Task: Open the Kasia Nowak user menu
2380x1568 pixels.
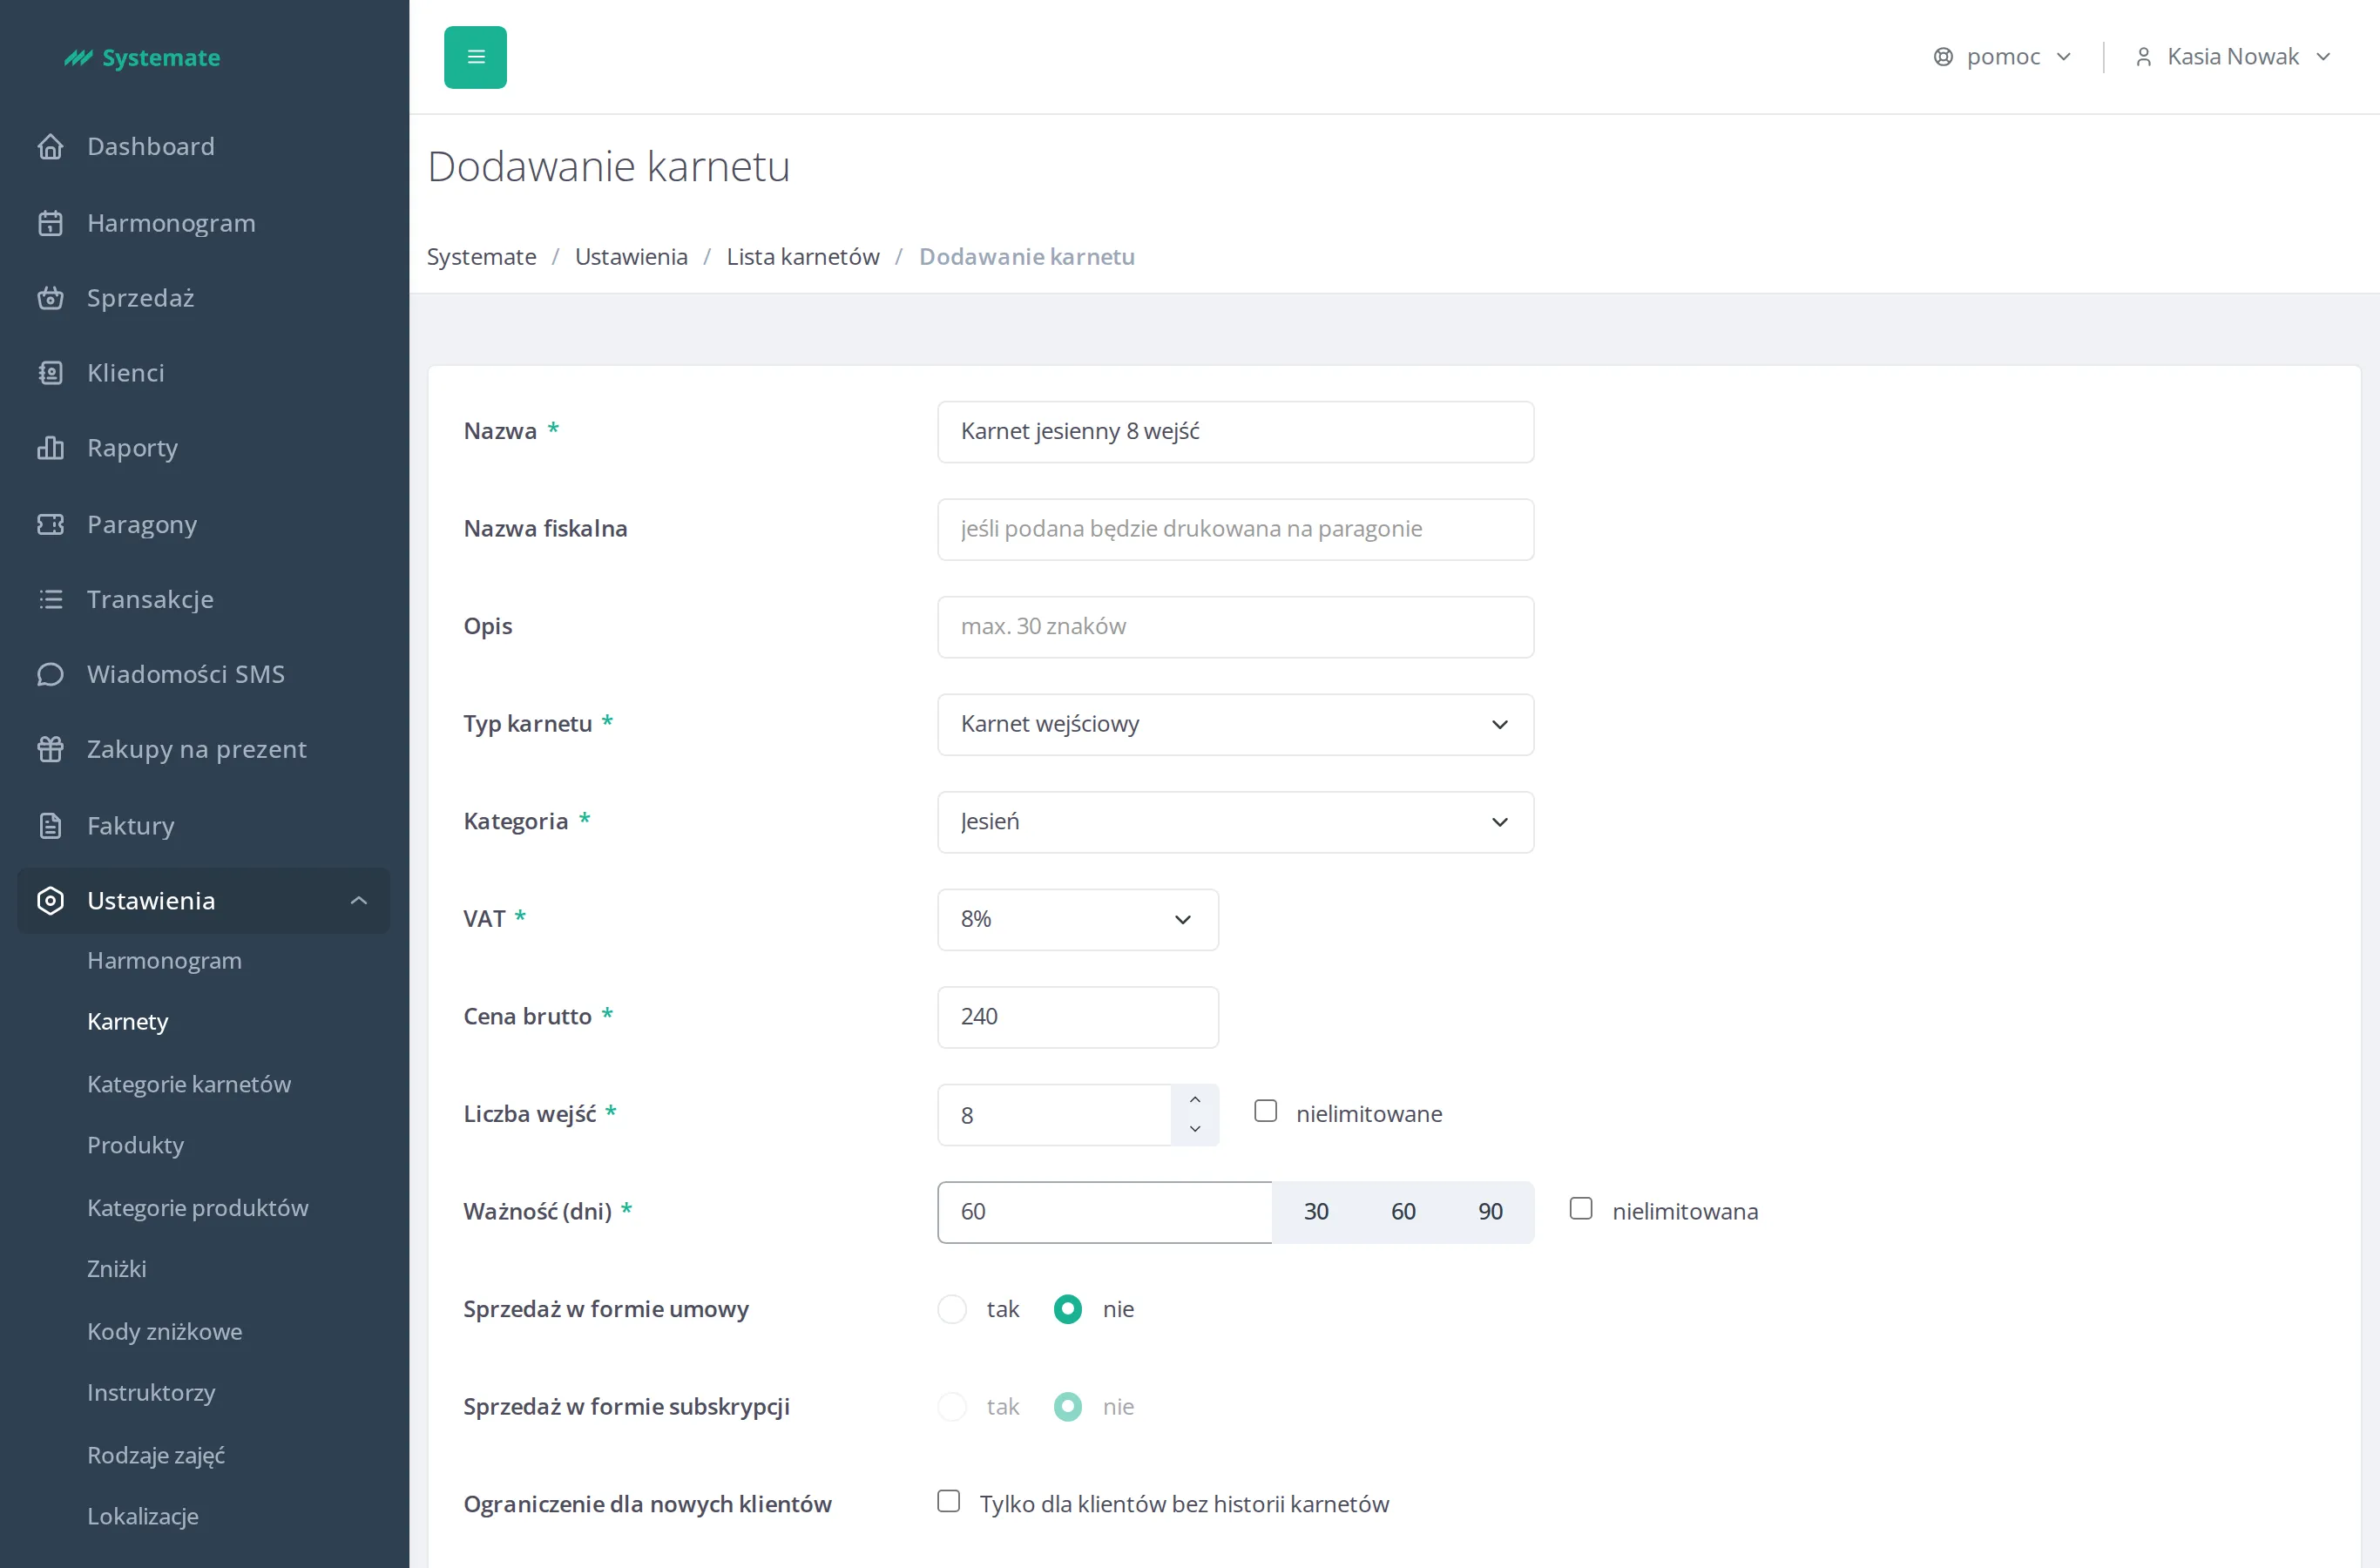Action: pos(2233,57)
